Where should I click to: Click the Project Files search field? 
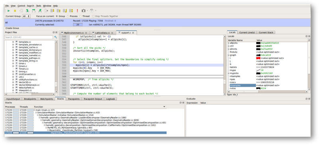tap(29, 37)
